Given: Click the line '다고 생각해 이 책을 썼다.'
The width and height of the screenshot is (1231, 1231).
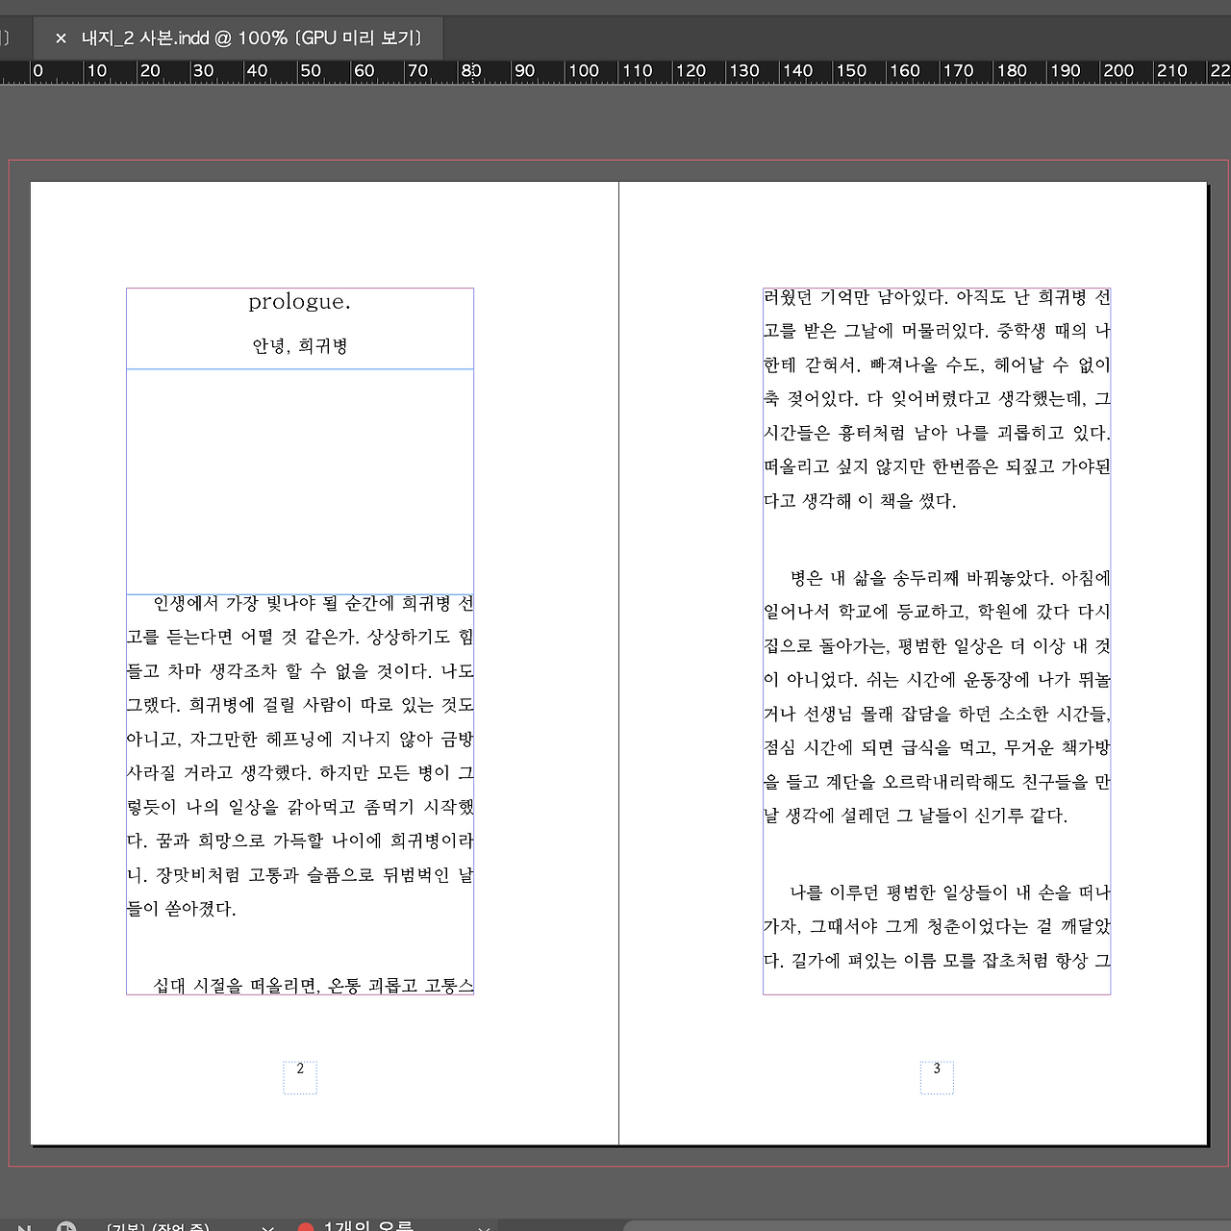Looking at the screenshot, I should (x=860, y=501).
